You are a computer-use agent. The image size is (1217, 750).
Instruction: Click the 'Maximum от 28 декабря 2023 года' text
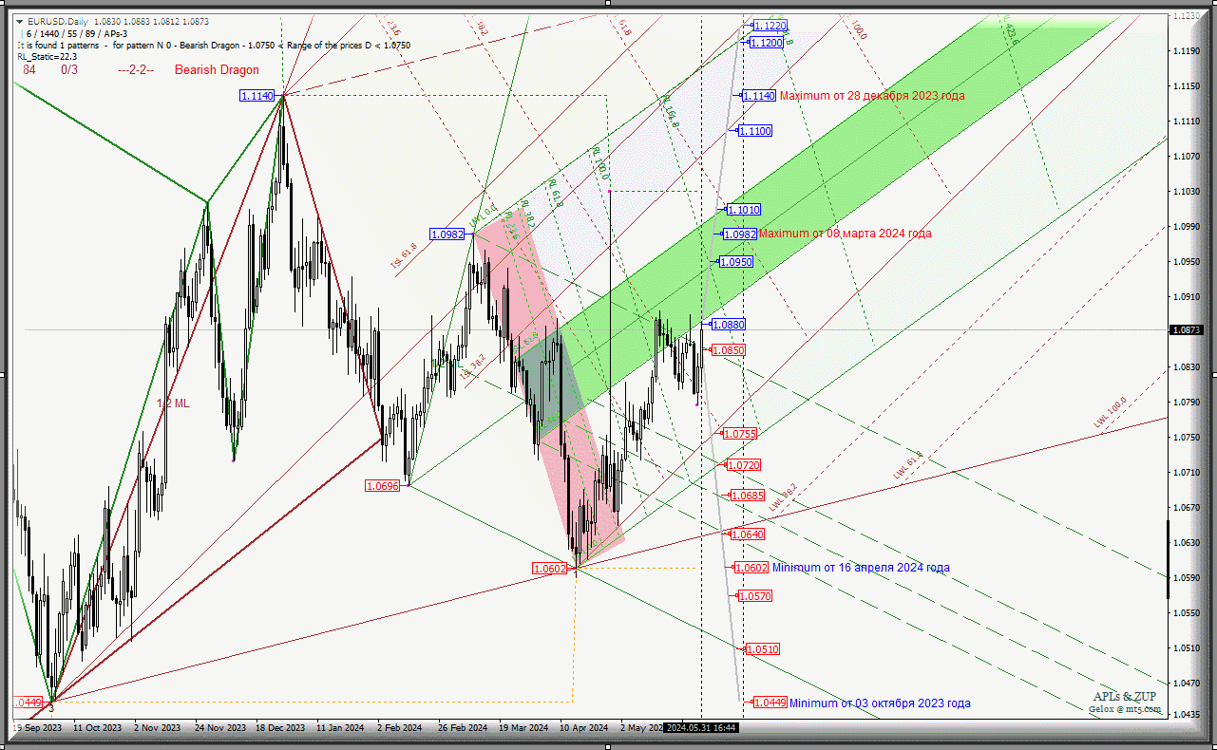point(872,96)
